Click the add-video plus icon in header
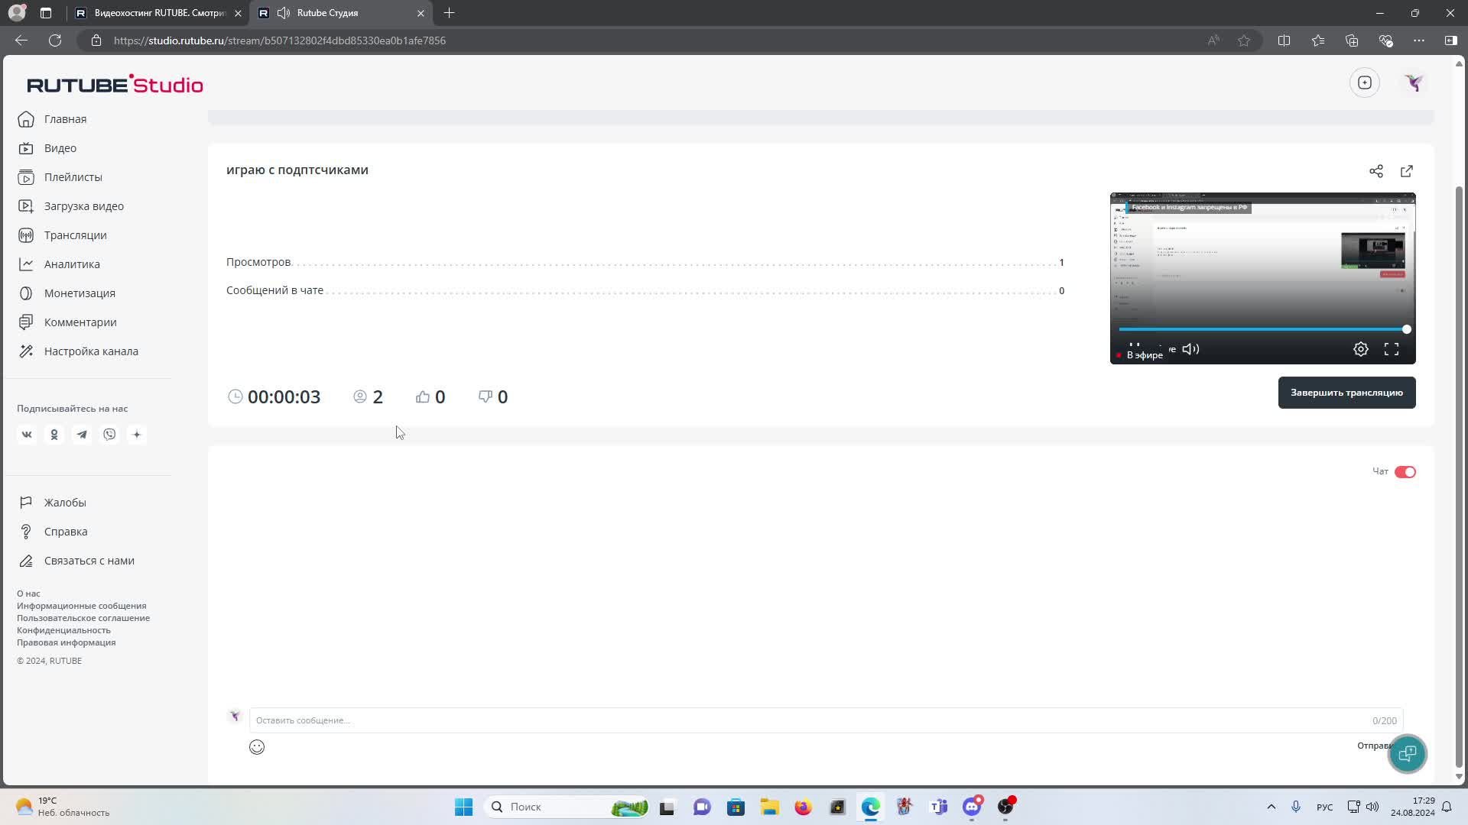The width and height of the screenshot is (1468, 825). [1364, 82]
